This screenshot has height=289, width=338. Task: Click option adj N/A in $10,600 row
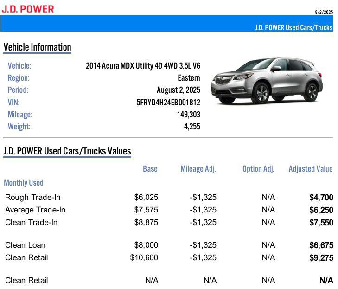click(x=268, y=258)
